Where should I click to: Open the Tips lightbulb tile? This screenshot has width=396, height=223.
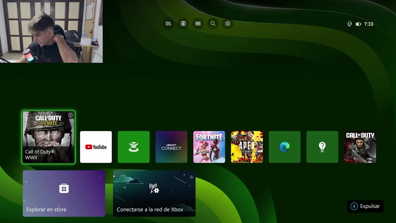tap(322, 147)
